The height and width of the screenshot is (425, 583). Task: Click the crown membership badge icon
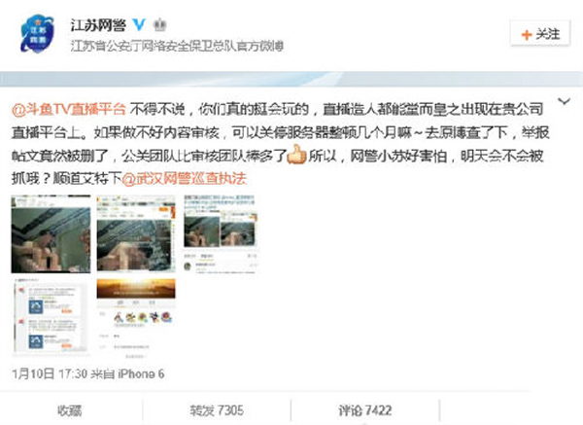pyautogui.click(x=160, y=25)
